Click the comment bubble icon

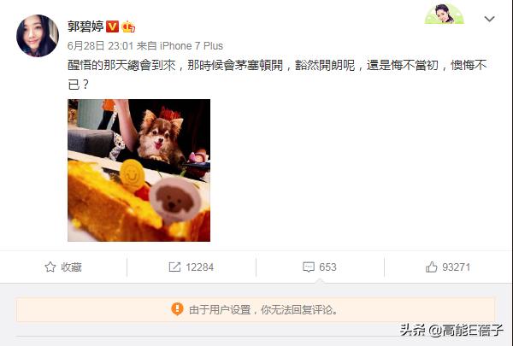[x=309, y=267]
